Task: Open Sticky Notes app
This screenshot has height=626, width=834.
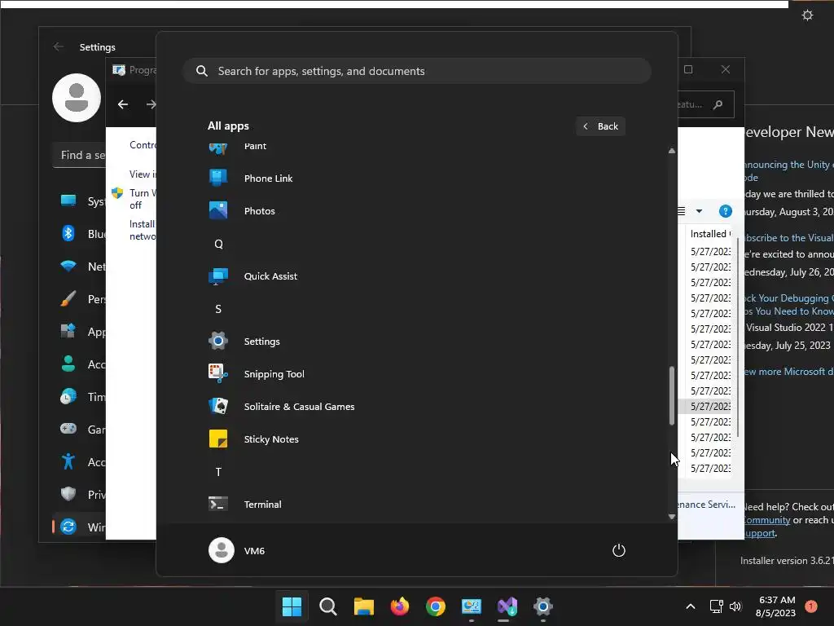Action: click(415, 439)
